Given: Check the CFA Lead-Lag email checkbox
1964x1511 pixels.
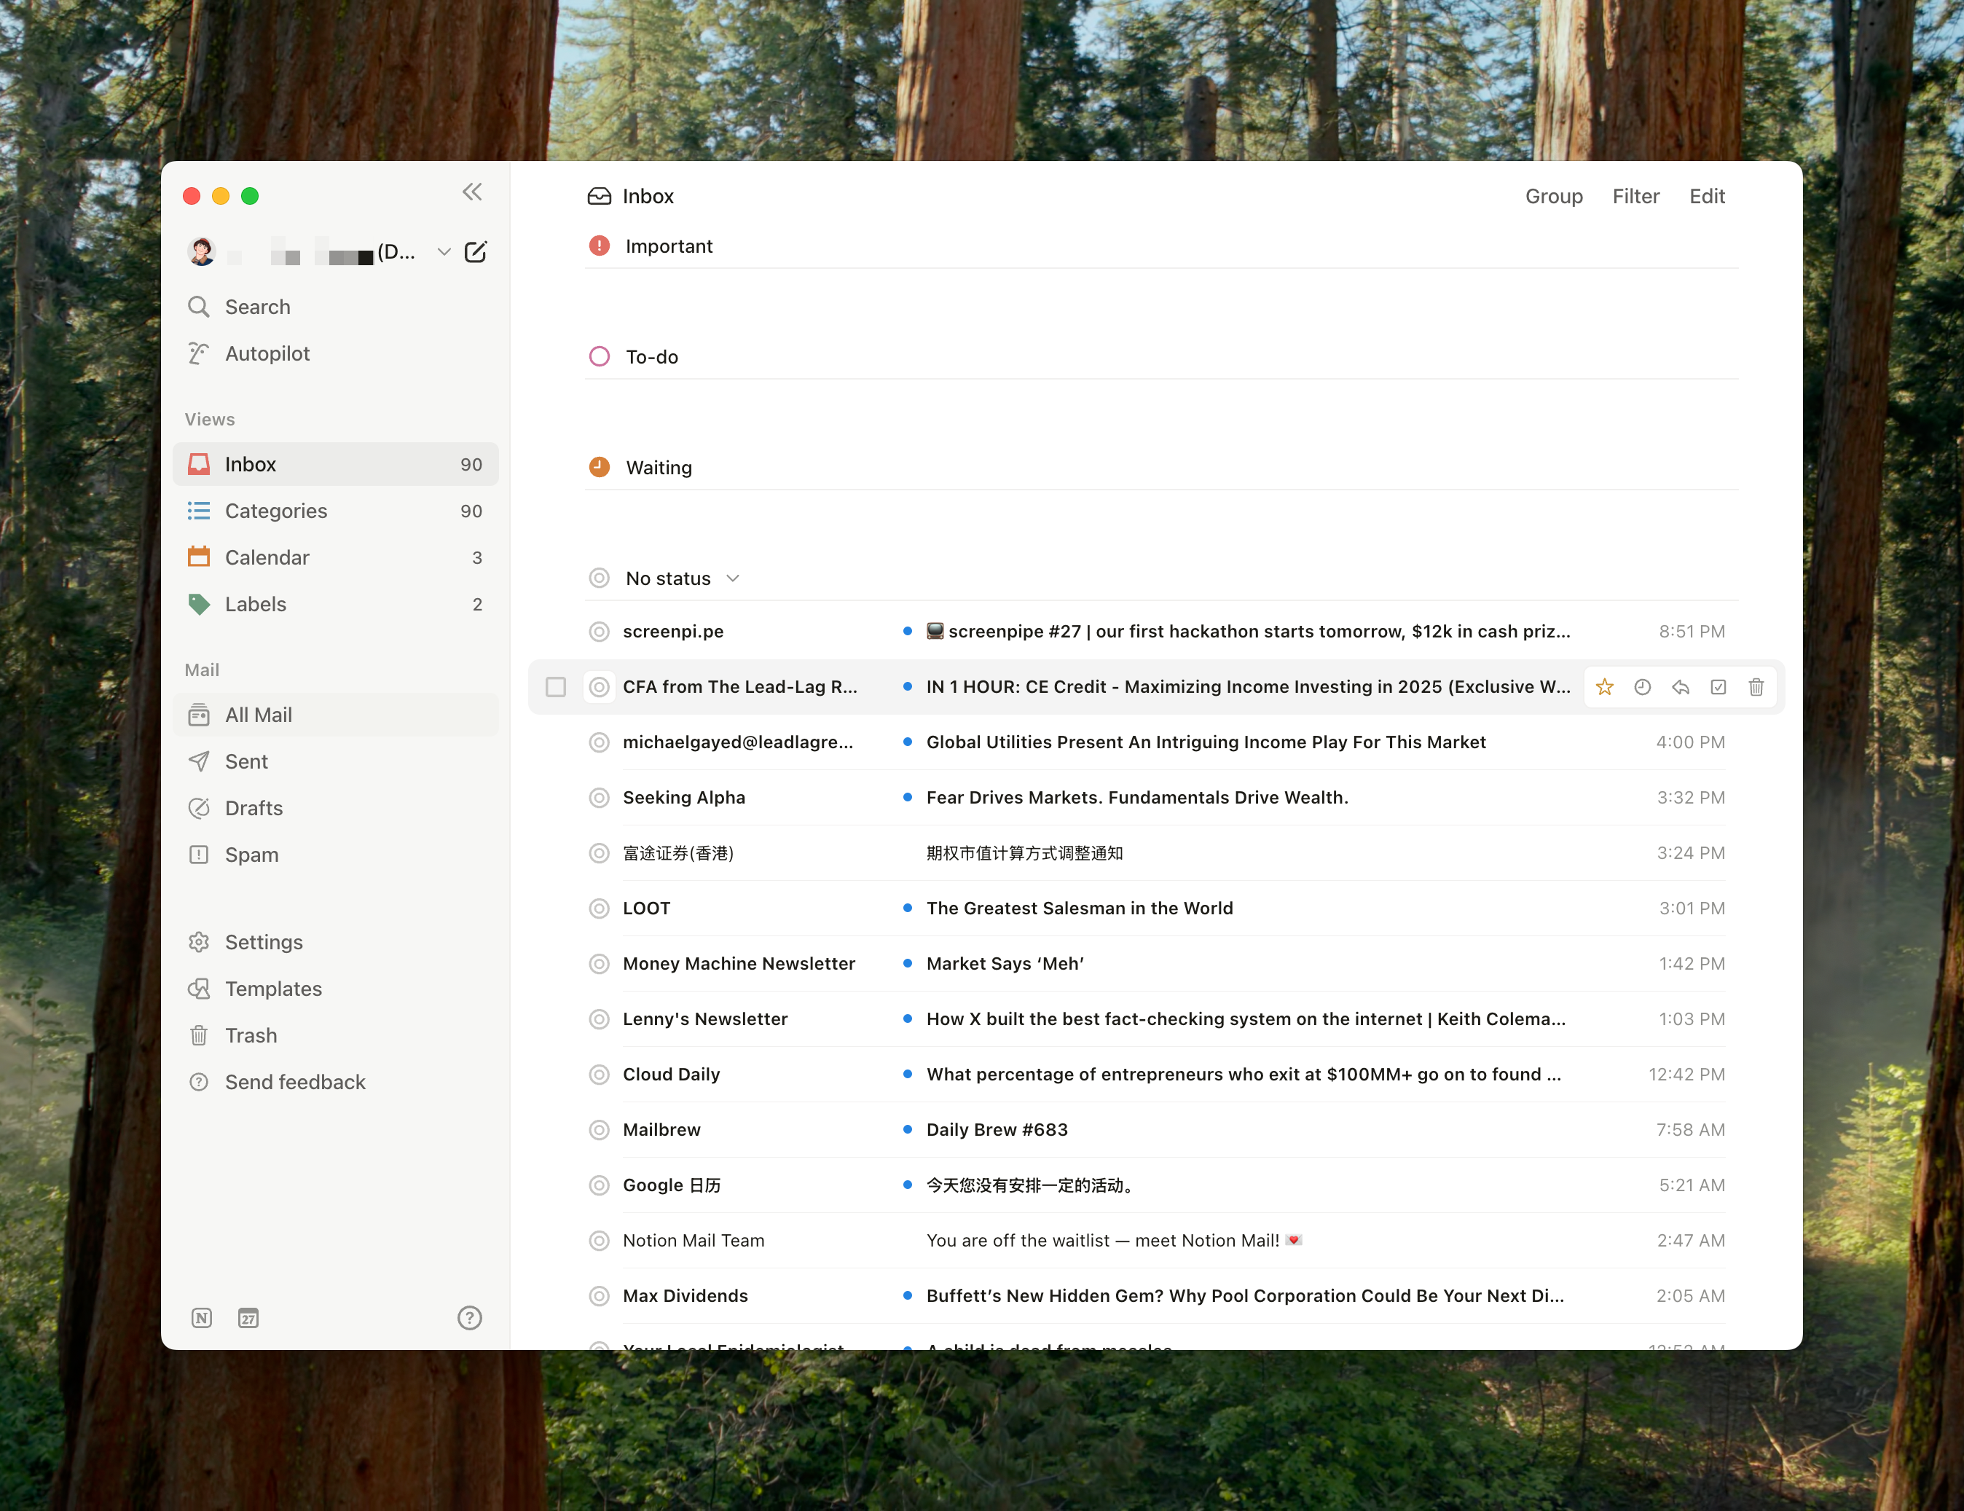Looking at the screenshot, I should tap(556, 687).
